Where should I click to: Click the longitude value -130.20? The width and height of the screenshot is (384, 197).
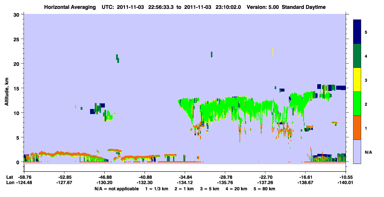pyautogui.click(x=105, y=183)
